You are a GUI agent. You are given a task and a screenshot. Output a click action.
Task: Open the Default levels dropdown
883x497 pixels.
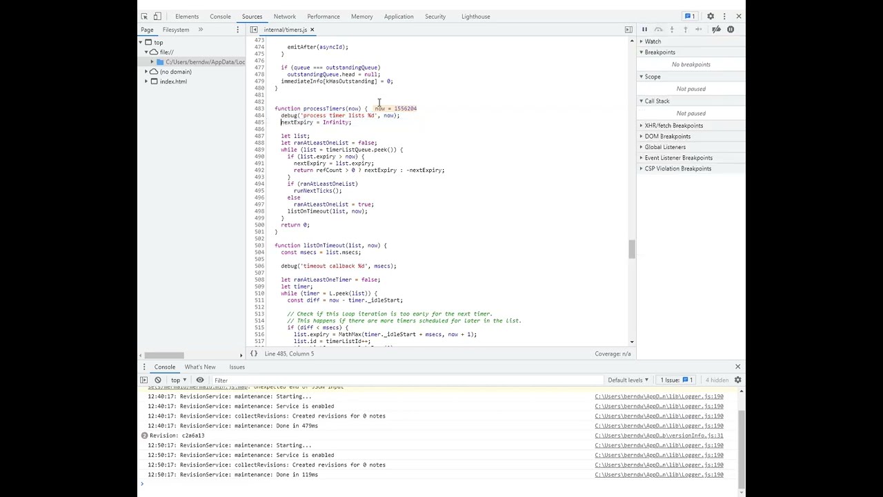coord(628,380)
